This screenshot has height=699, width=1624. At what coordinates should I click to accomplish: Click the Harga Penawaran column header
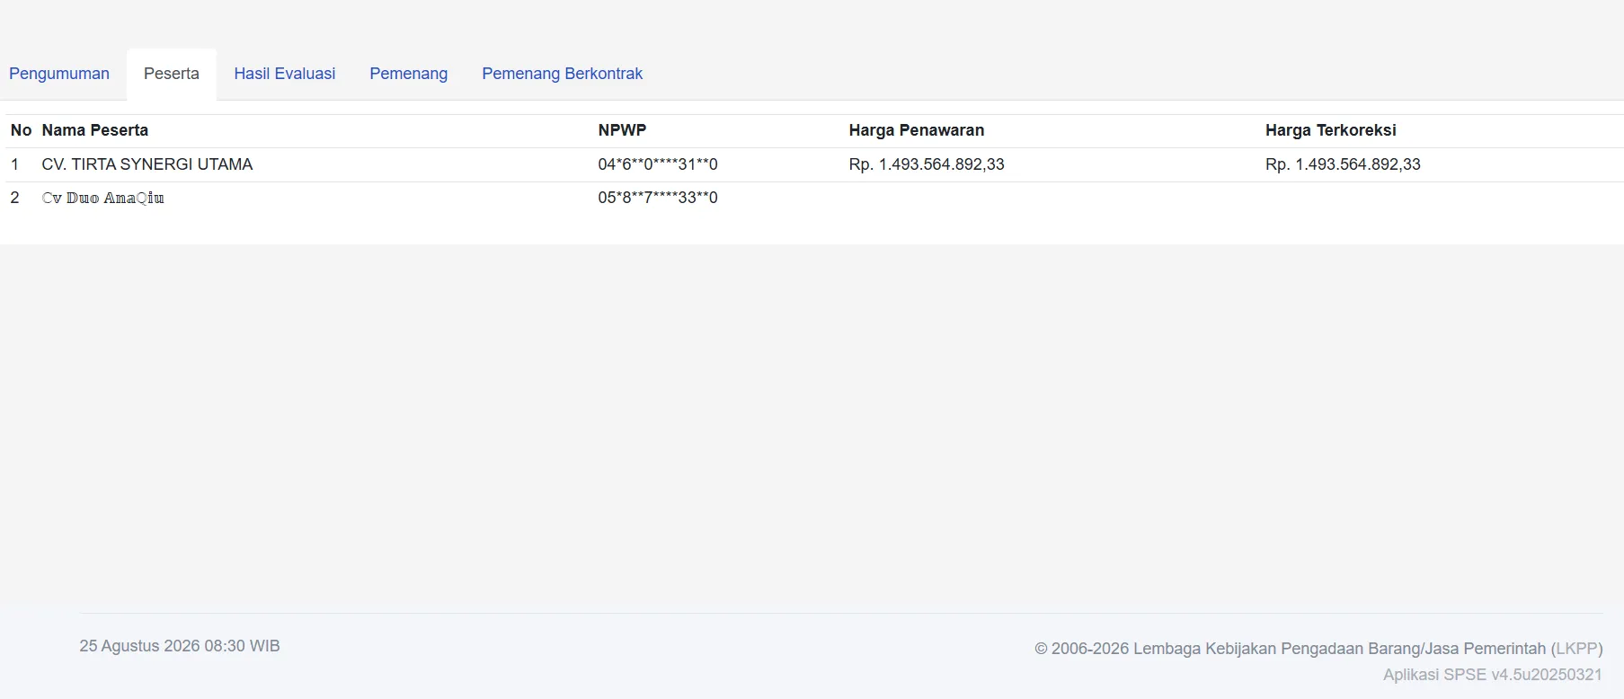pyautogui.click(x=917, y=130)
